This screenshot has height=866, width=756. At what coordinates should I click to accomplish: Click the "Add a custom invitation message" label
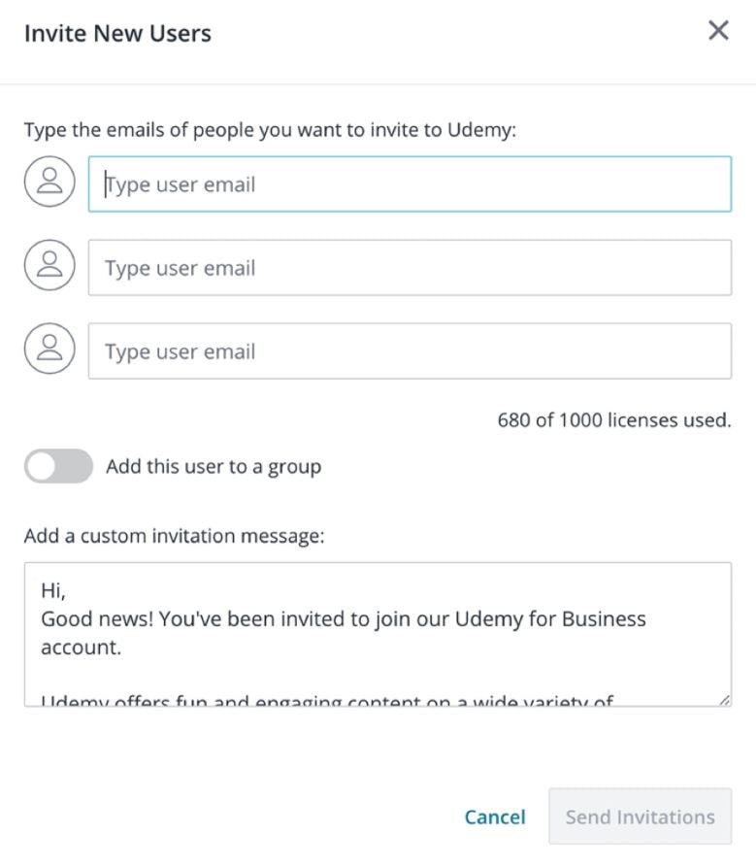(x=174, y=535)
